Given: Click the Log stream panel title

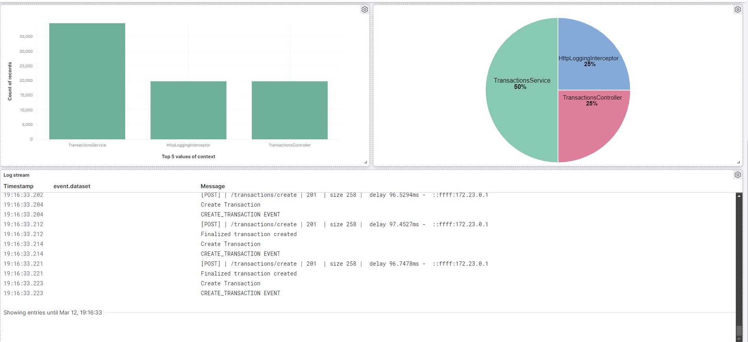Looking at the screenshot, I should pyautogui.click(x=17, y=175).
